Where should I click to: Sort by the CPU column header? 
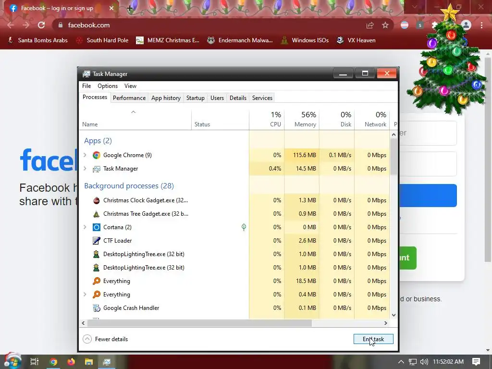point(267,119)
